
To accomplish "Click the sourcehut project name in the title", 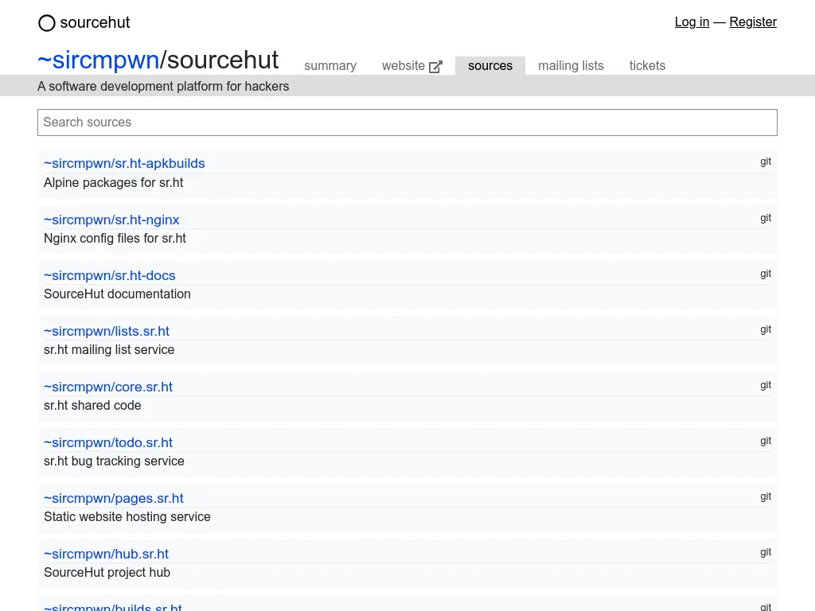I will (x=223, y=60).
